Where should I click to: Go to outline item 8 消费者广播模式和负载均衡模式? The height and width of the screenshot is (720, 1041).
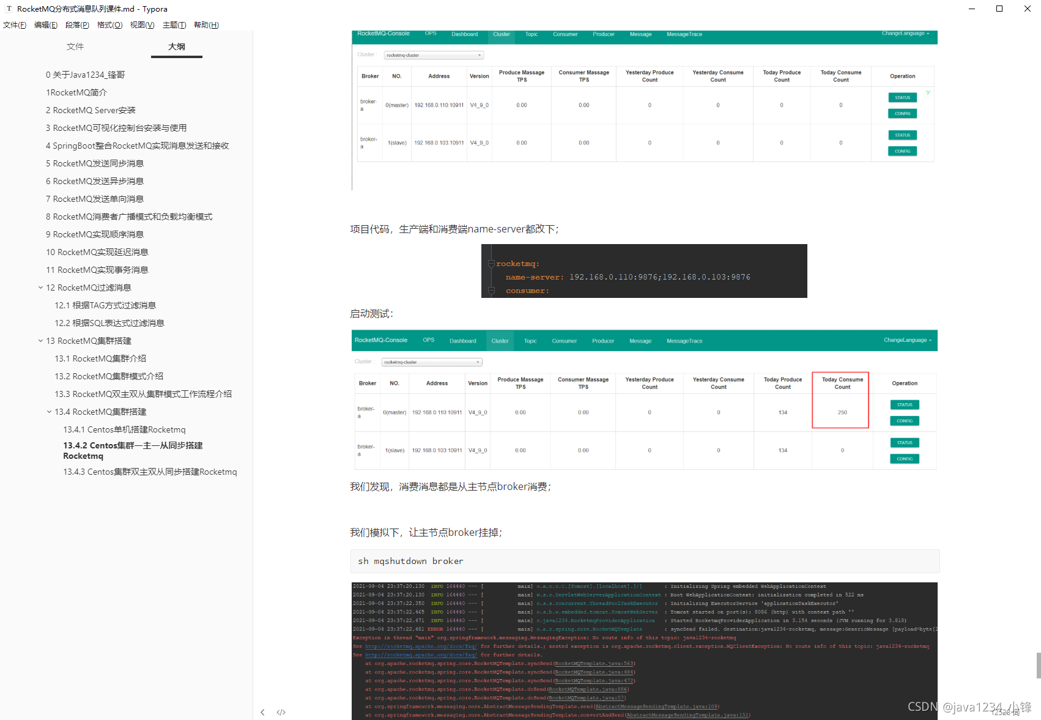(x=129, y=217)
